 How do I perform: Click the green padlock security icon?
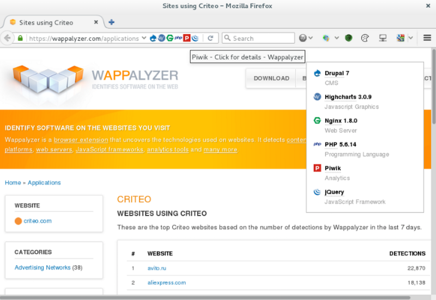(20, 38)
